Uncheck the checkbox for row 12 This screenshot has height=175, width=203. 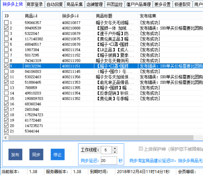pos(6,82)
